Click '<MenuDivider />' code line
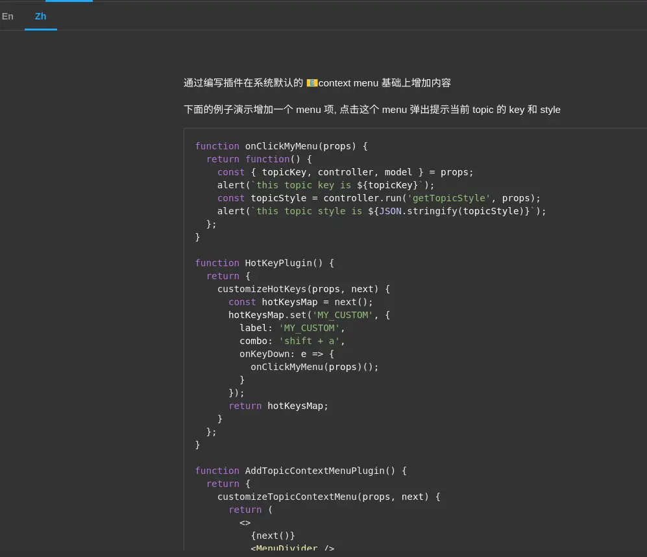 pyautogui.click(x=293, y=547)
